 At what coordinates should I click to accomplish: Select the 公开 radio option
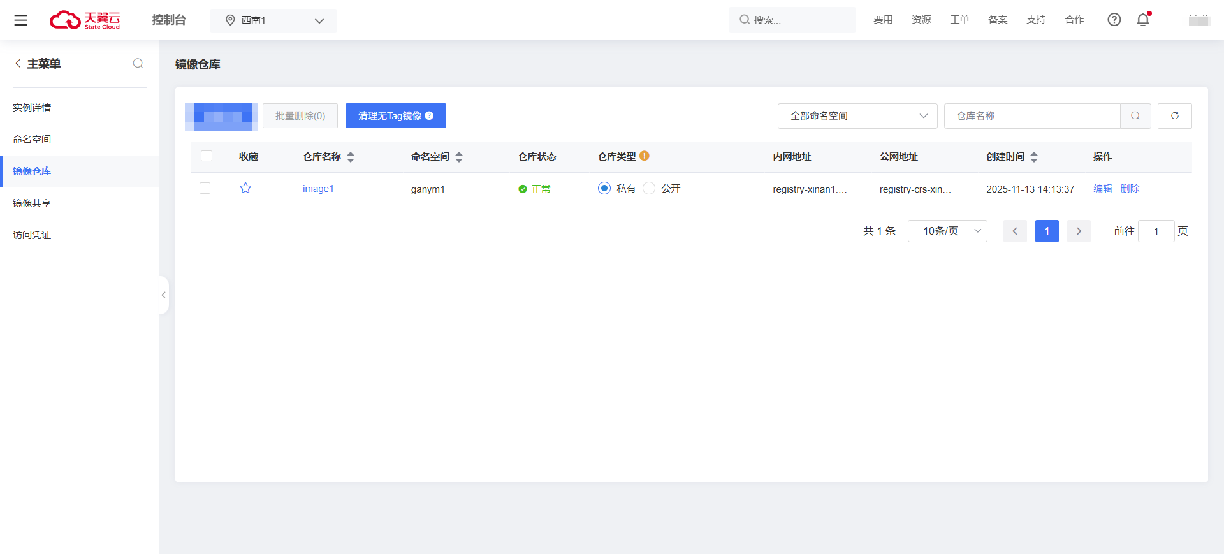pyautogui.click(x=649, y=188)
